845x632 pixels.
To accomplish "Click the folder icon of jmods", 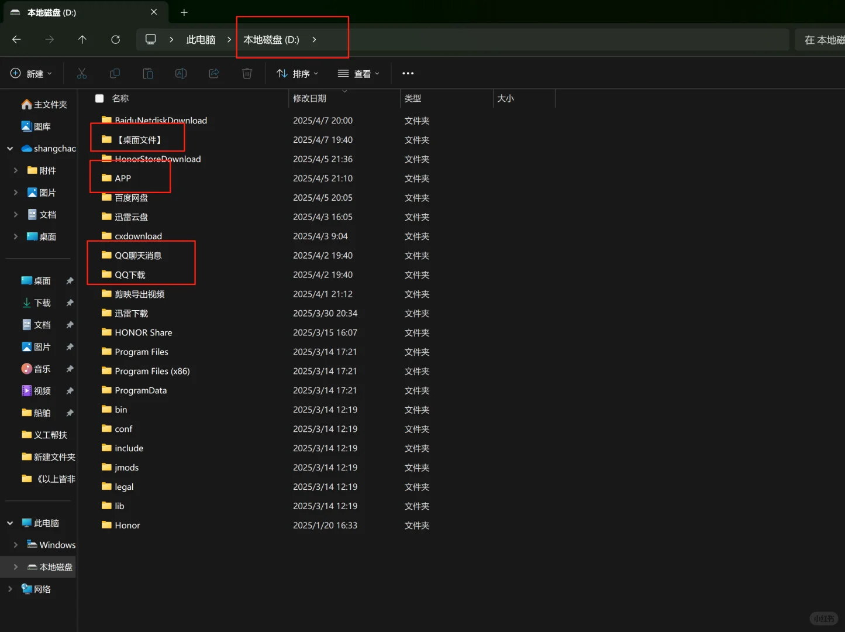I will point(106,468).
